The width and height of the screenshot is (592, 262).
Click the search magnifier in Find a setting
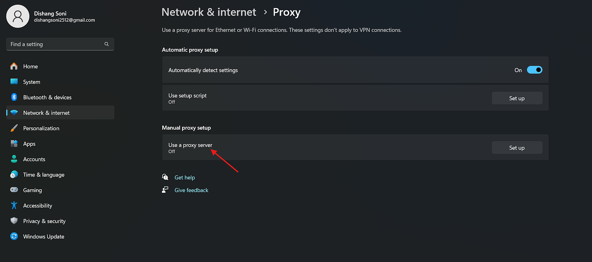[106, 44]
